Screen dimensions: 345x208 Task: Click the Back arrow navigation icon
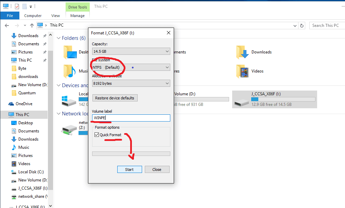[7, 26]
